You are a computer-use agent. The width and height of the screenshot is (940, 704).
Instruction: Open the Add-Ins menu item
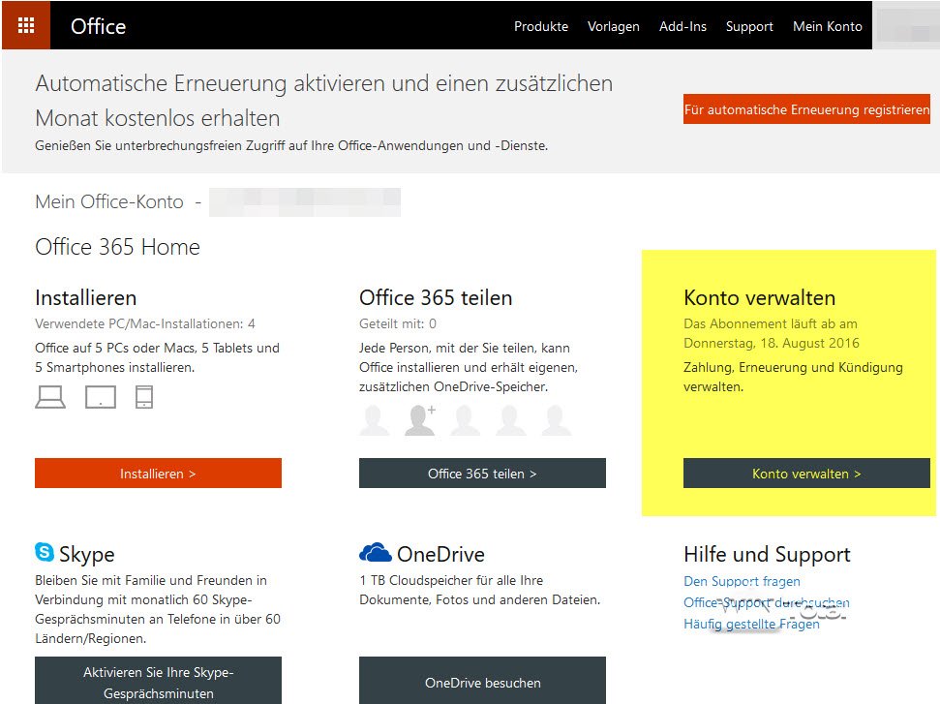[682, 26]
